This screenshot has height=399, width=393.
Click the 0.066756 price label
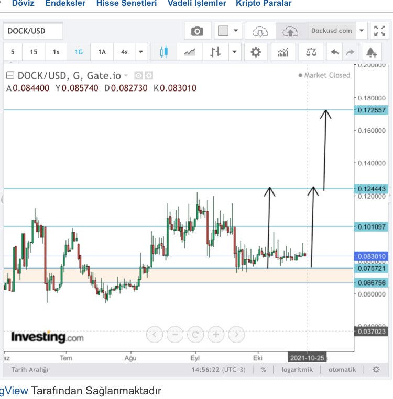click(371, 283)
